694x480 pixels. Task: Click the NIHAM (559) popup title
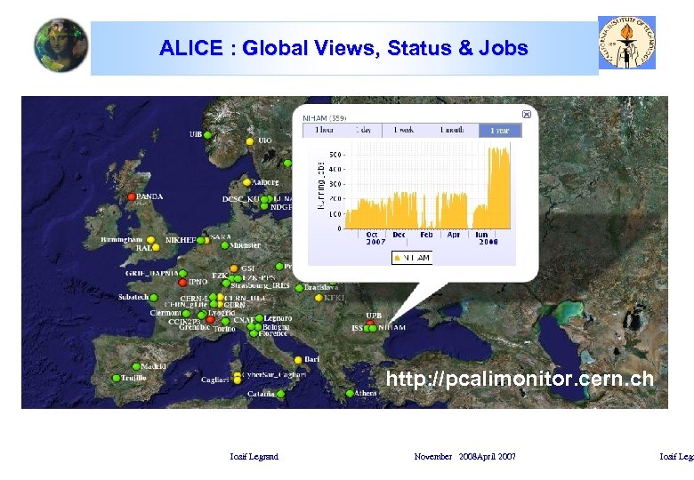click(325, 118)
